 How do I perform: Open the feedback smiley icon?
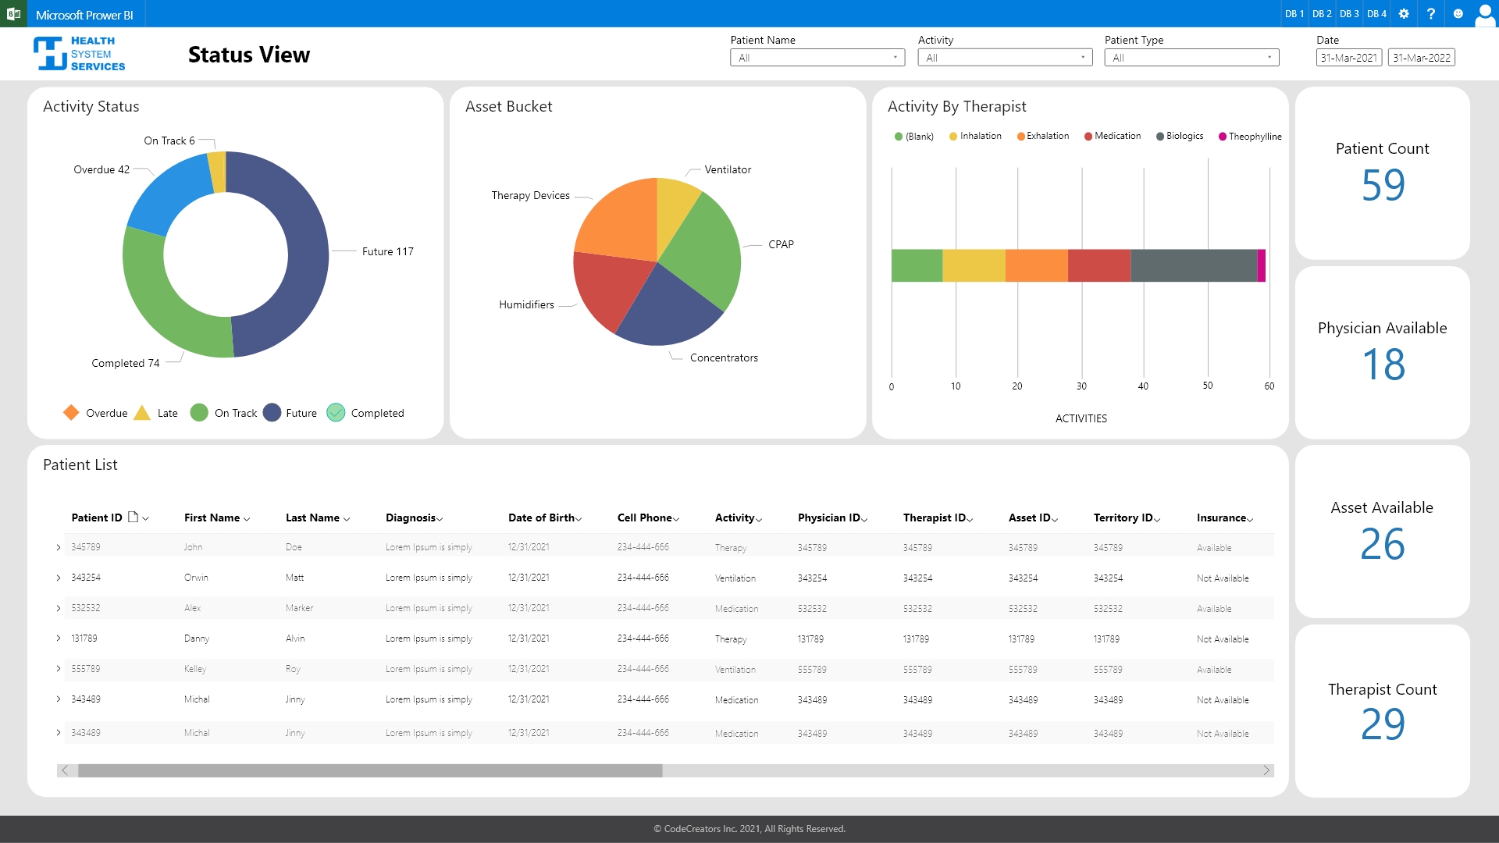point(1458,13)
